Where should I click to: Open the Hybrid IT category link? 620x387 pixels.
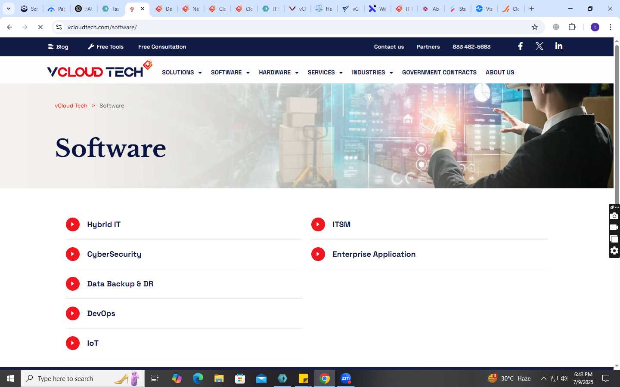coord(104,224)
